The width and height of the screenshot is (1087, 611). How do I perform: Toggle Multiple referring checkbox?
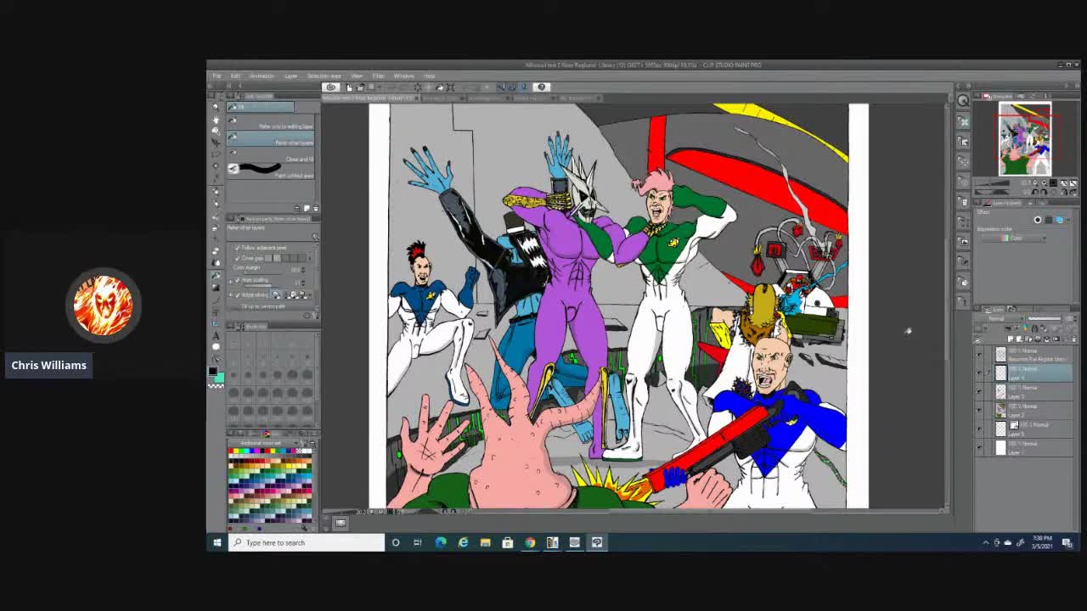point(238,294)
